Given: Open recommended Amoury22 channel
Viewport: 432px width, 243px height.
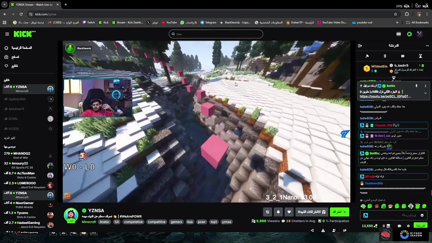Looking at the screenshot, I should tap(29, 165).
